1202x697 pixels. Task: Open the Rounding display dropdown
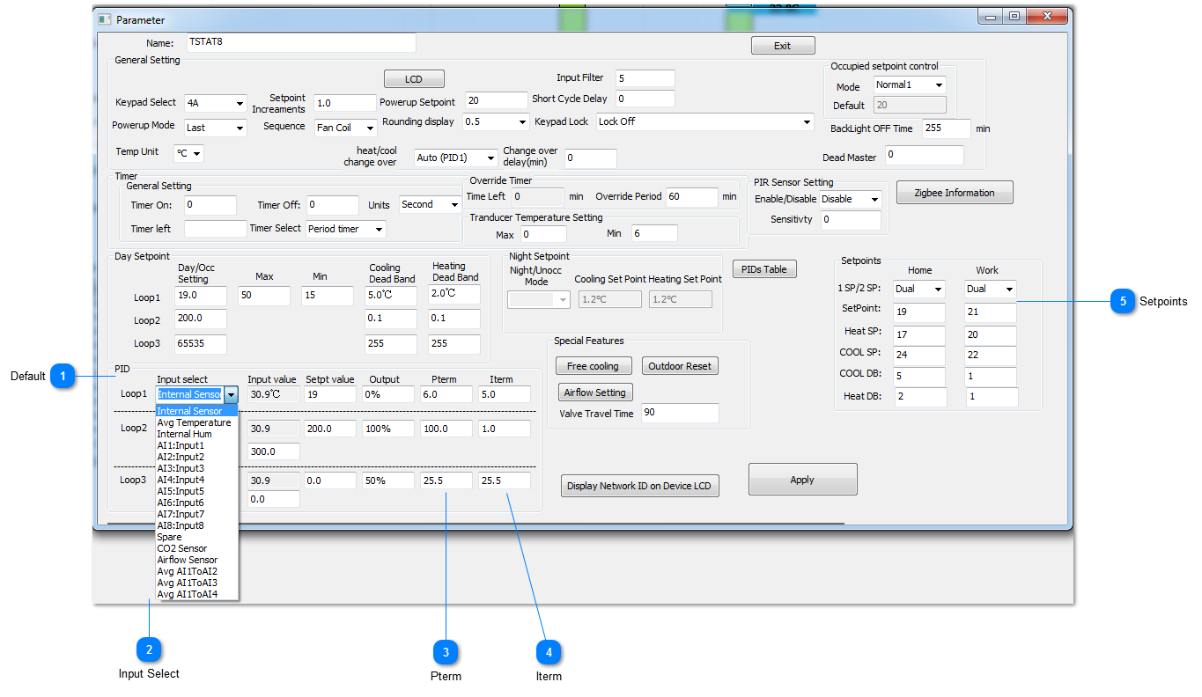coord(495,121)
